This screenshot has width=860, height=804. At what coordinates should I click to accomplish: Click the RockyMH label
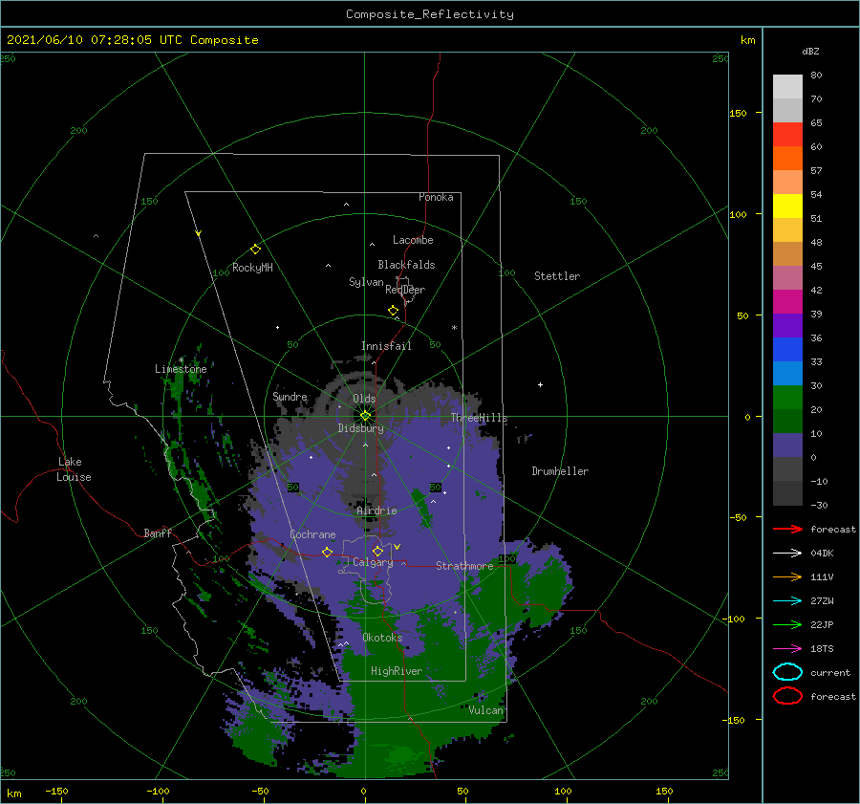tap(252, 268)
